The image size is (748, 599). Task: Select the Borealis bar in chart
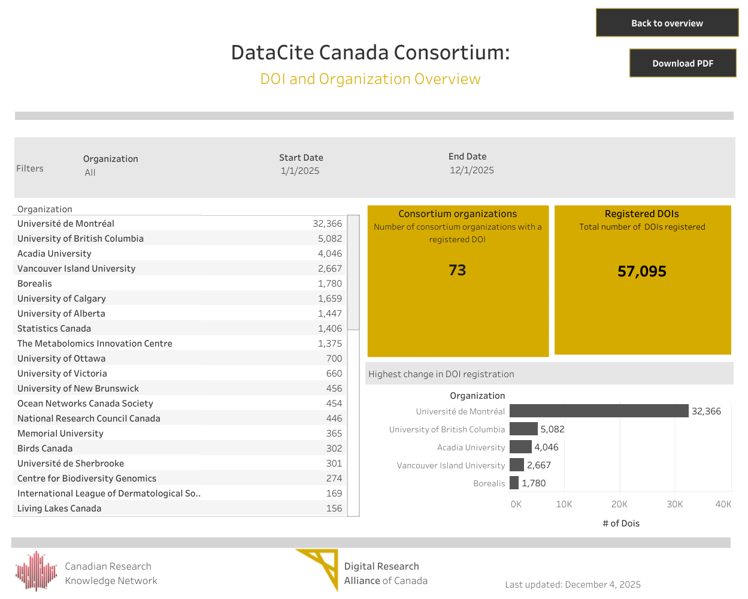click(x=514, y=483)
